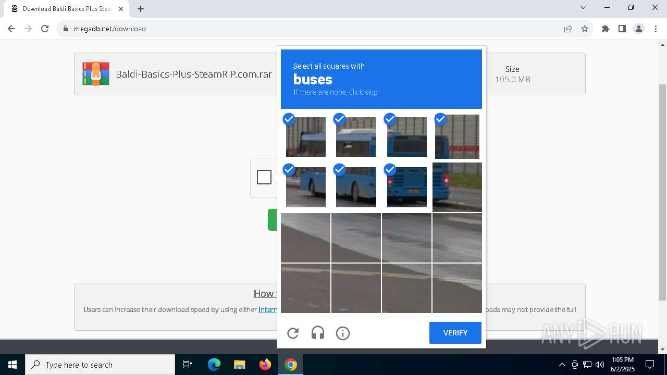The height and width of the screenshot is (375, 667).
Task: Deselect the third top-row bus tile
Action: (x=407, y=137)
